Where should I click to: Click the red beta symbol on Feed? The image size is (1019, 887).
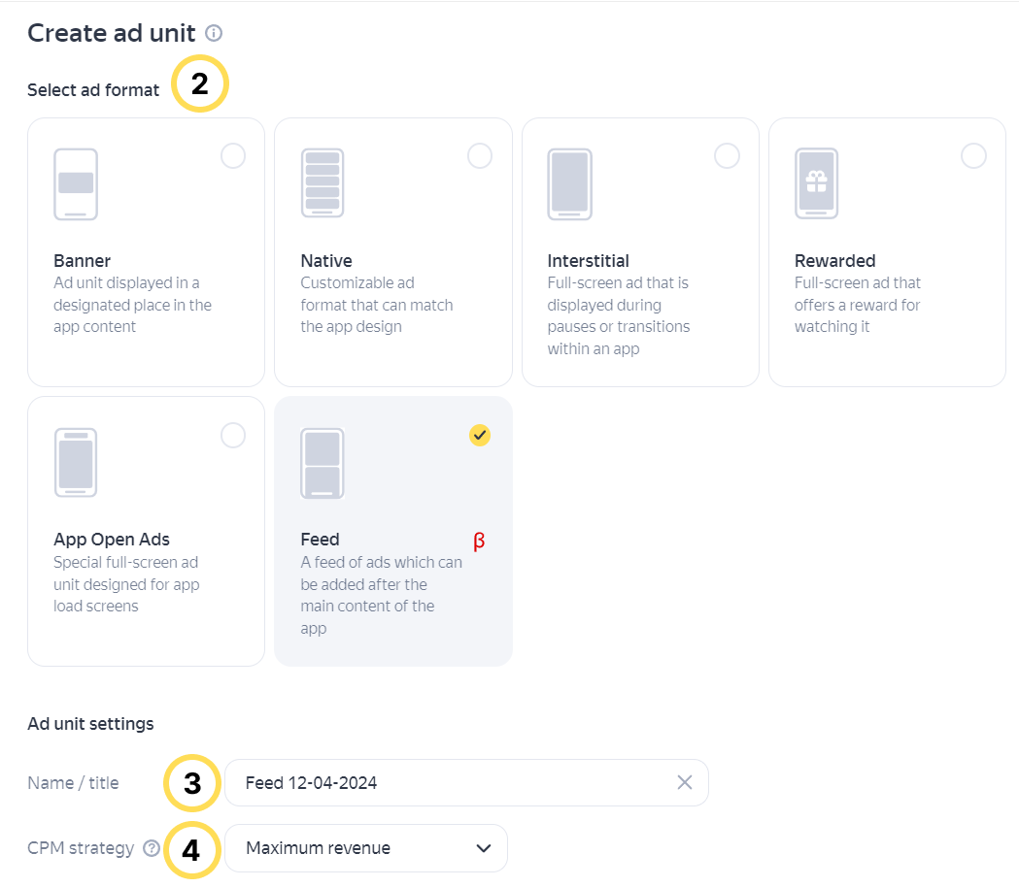479,542
